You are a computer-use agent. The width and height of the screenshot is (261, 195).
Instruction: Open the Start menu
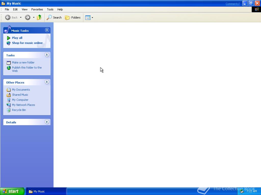click(12, 191)
